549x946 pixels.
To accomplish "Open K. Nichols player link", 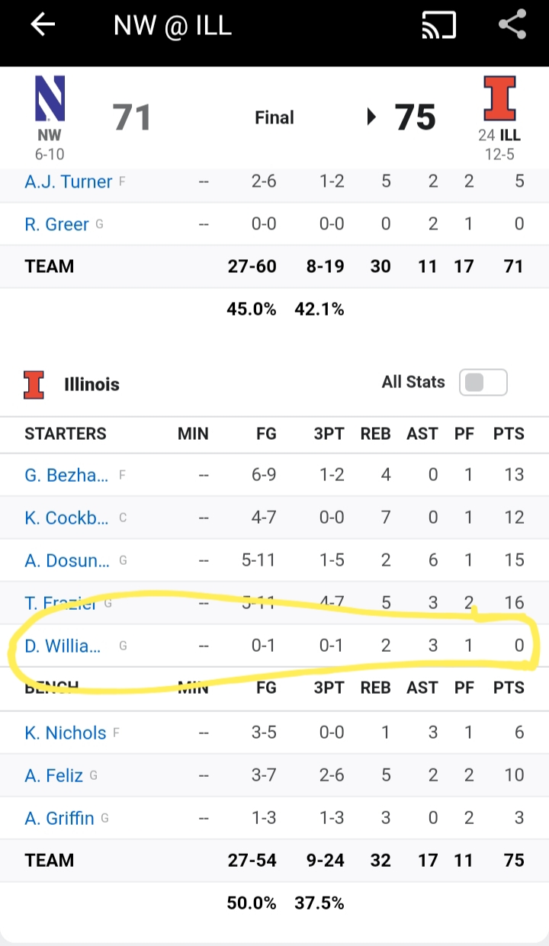I will tap(66, 733).
